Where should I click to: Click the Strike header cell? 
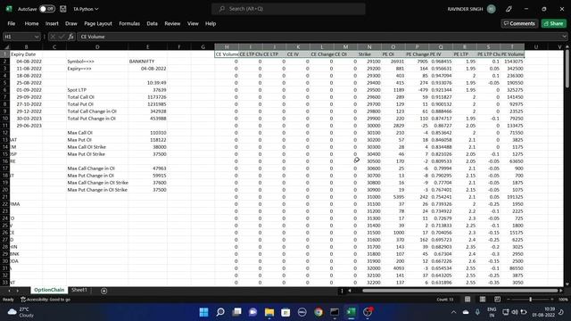pos(369,54)
